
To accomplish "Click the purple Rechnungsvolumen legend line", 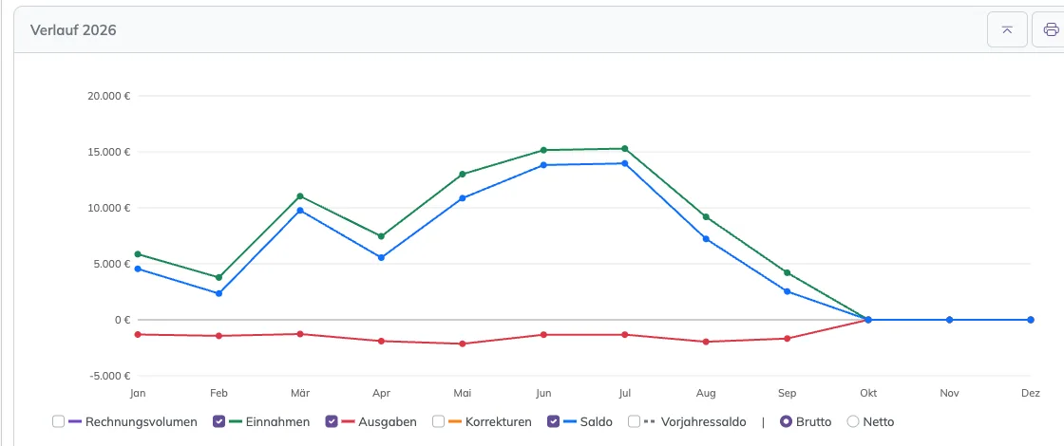I will click(75, 421).
